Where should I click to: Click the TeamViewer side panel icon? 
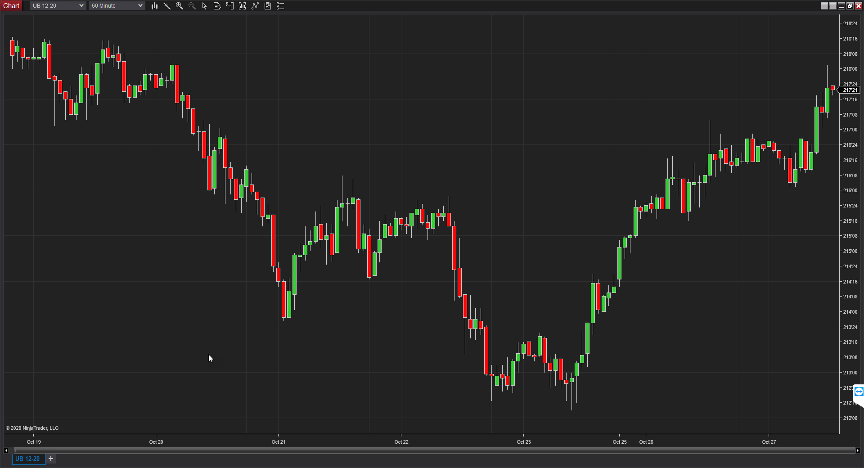(x=859, y=391)
